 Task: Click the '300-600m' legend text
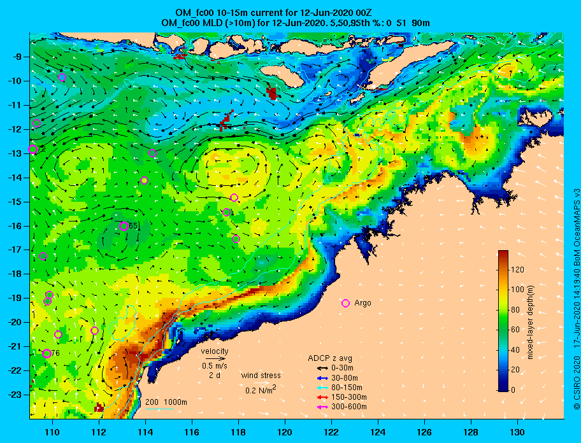[x=348, y=407]
